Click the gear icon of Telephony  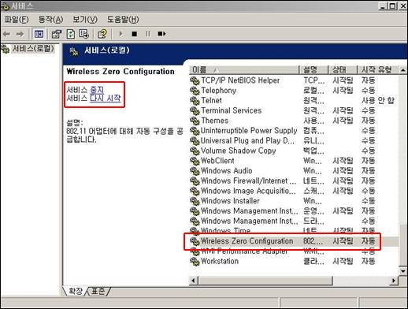195,91
